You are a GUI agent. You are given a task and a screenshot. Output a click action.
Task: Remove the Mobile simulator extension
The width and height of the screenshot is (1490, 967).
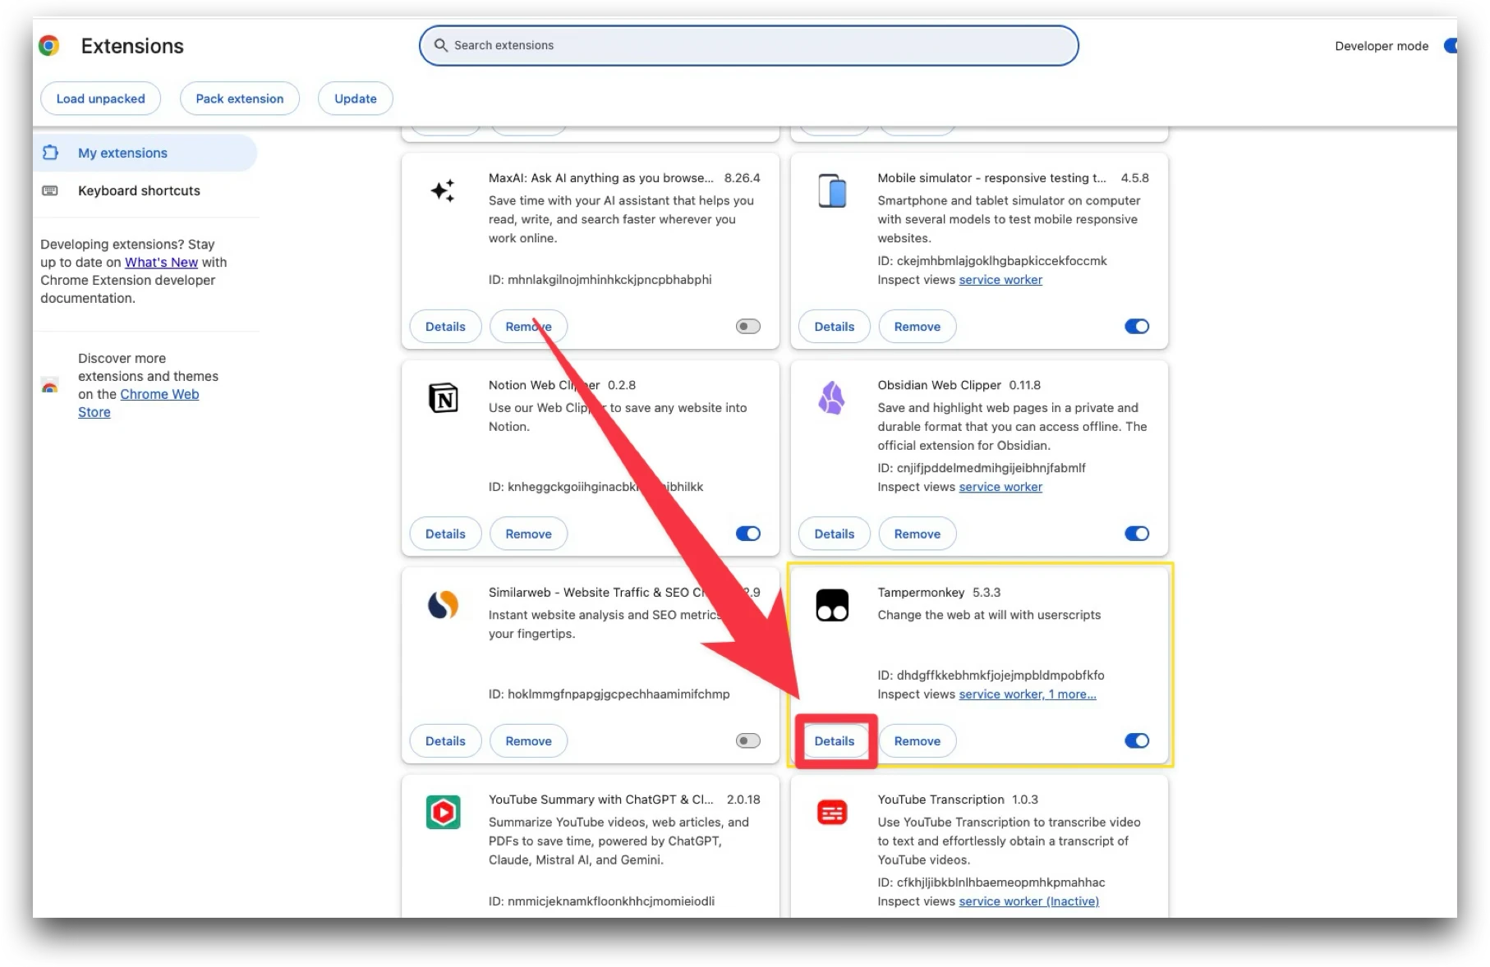[917, 327]
